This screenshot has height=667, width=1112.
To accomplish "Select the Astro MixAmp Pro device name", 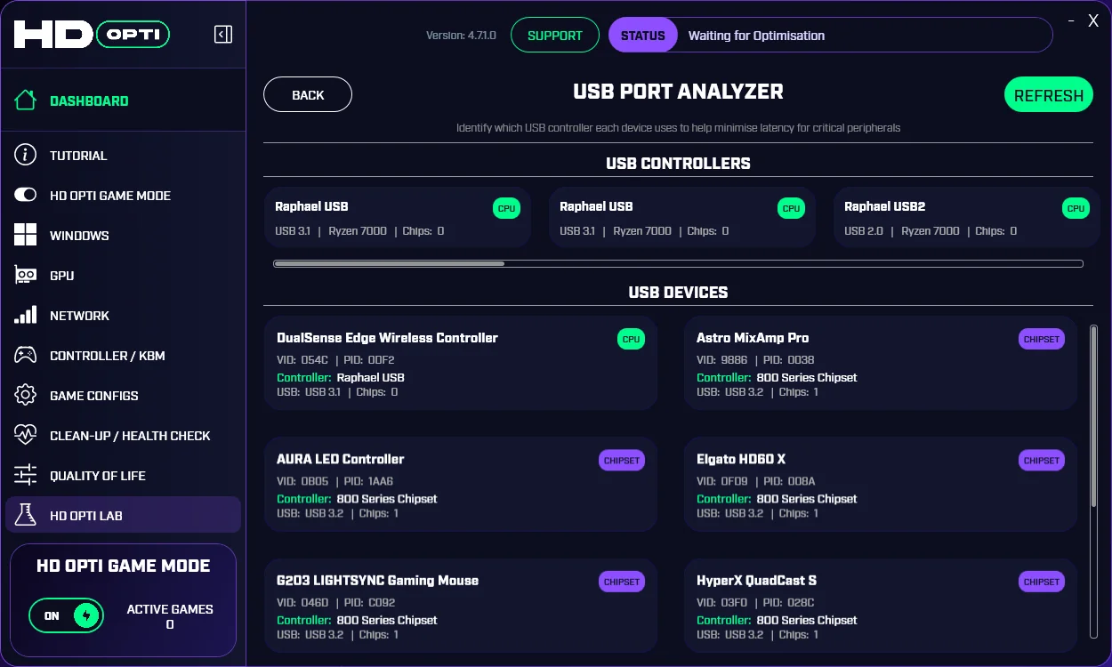I will [753, 338].
